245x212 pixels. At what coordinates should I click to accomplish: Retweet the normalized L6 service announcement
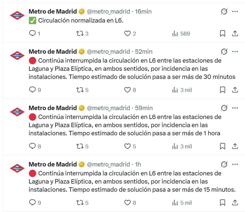click(x=79, y=34)
